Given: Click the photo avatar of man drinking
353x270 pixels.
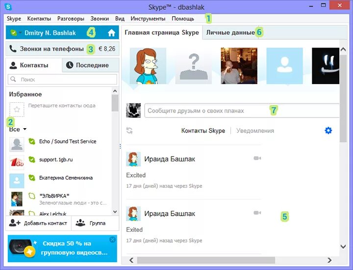Looking at the screenshot, I should (x=239, y=66).
